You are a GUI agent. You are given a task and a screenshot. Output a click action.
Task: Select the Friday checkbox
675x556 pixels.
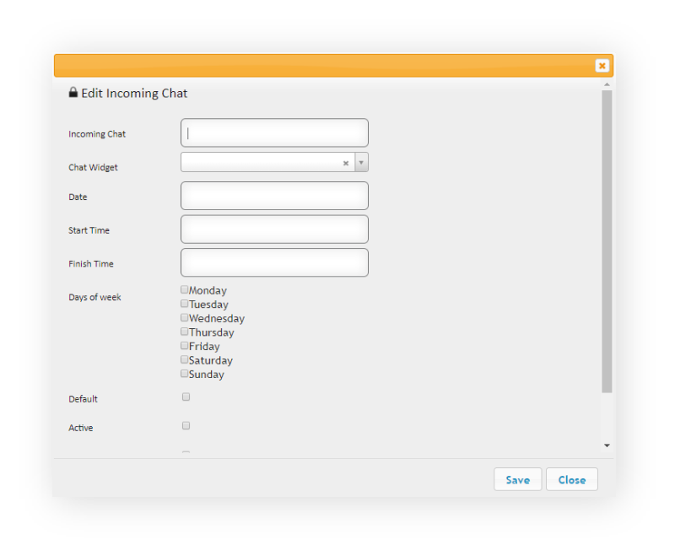point(184,345)
